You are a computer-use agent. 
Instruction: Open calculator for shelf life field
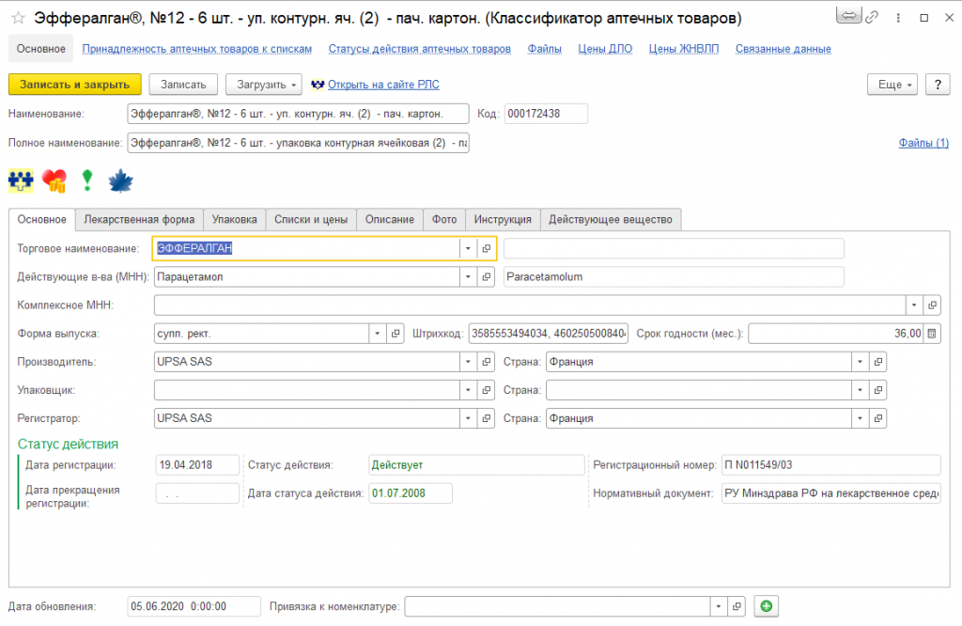point(932,334)
